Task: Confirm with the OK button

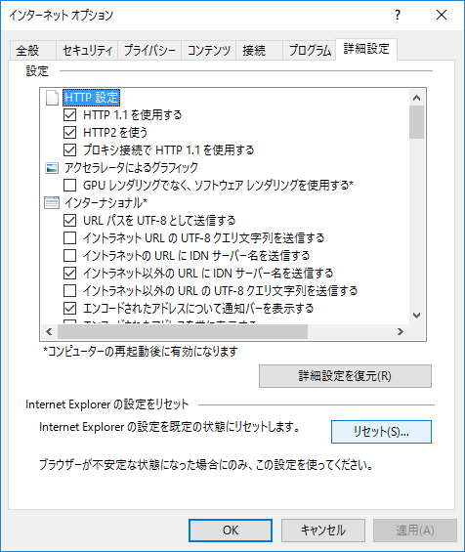Action: (231, 531)
